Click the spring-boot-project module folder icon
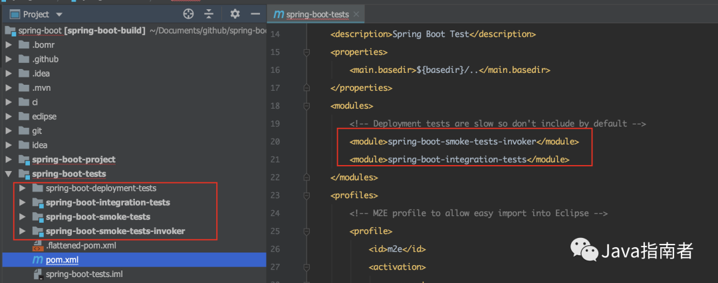Image resolution: width=718 pixels, height=283 pixels. coord(25,160)
